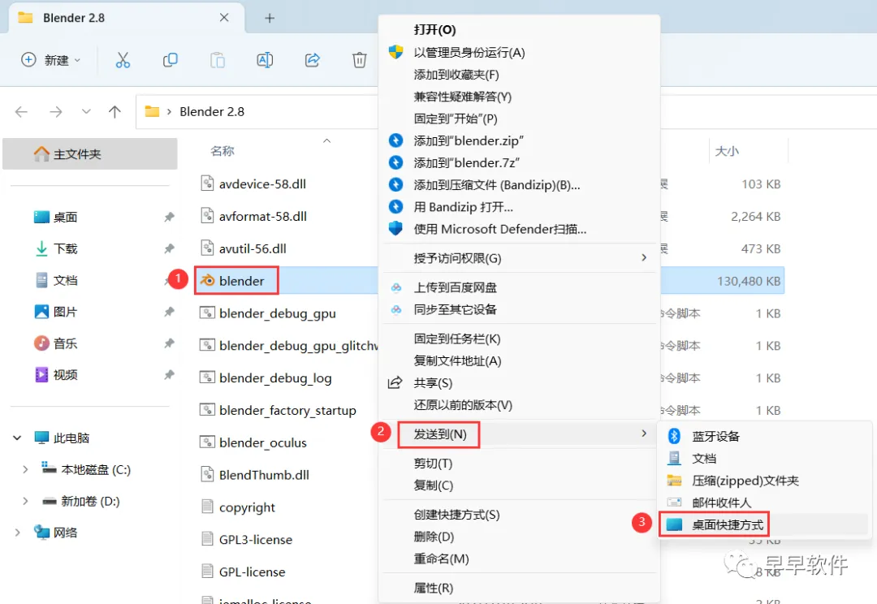Viewport: 877px width, 604px height.
Task: Select the avformat-58.dll file
Action: coord(262,217)
